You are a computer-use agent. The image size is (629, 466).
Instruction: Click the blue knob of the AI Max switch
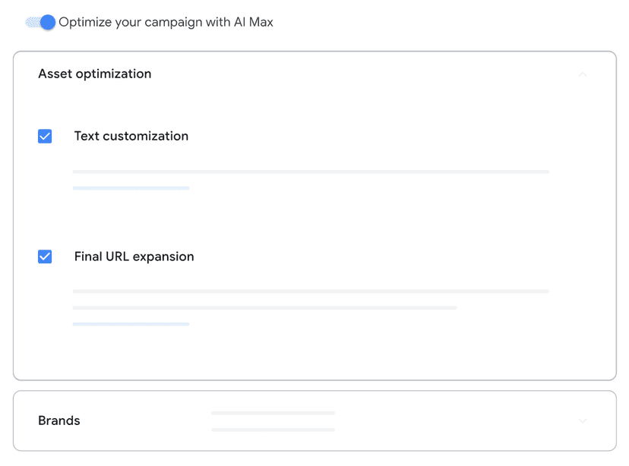coord(48,22)
